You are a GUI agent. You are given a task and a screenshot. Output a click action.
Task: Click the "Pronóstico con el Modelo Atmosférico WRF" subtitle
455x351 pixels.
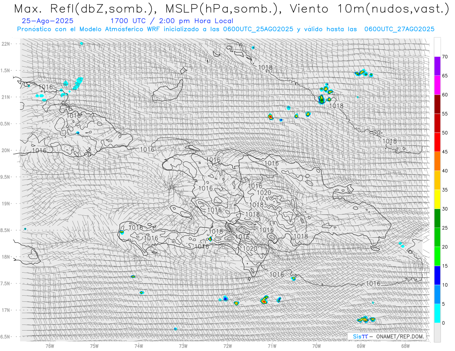[x=226, y=29]
